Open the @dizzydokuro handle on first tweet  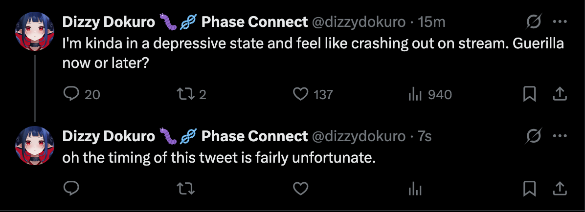point(358,22)
